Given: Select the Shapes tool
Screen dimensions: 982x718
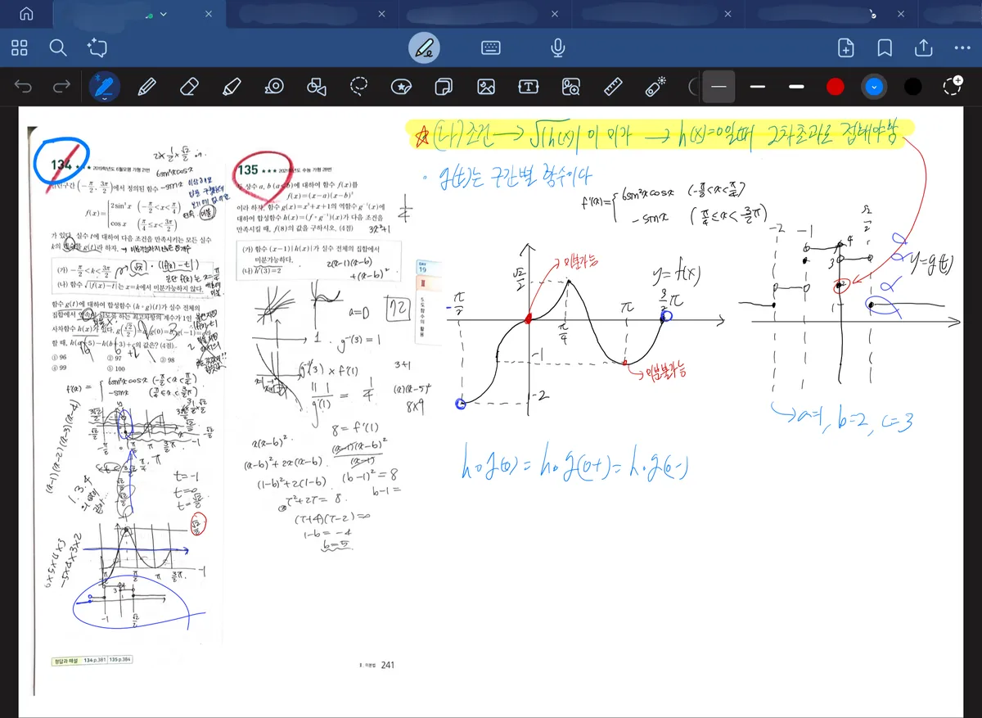Looking at the screenshot, I should click(x=317, y=86).
